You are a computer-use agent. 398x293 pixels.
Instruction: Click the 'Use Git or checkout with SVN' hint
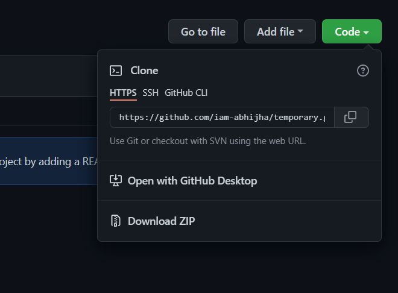coord(207,141)
